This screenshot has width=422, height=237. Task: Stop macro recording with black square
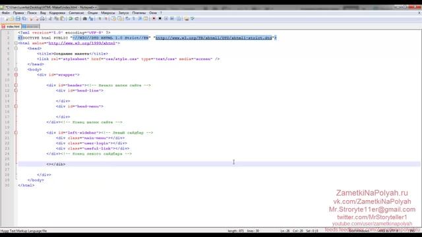coord(160,19)
